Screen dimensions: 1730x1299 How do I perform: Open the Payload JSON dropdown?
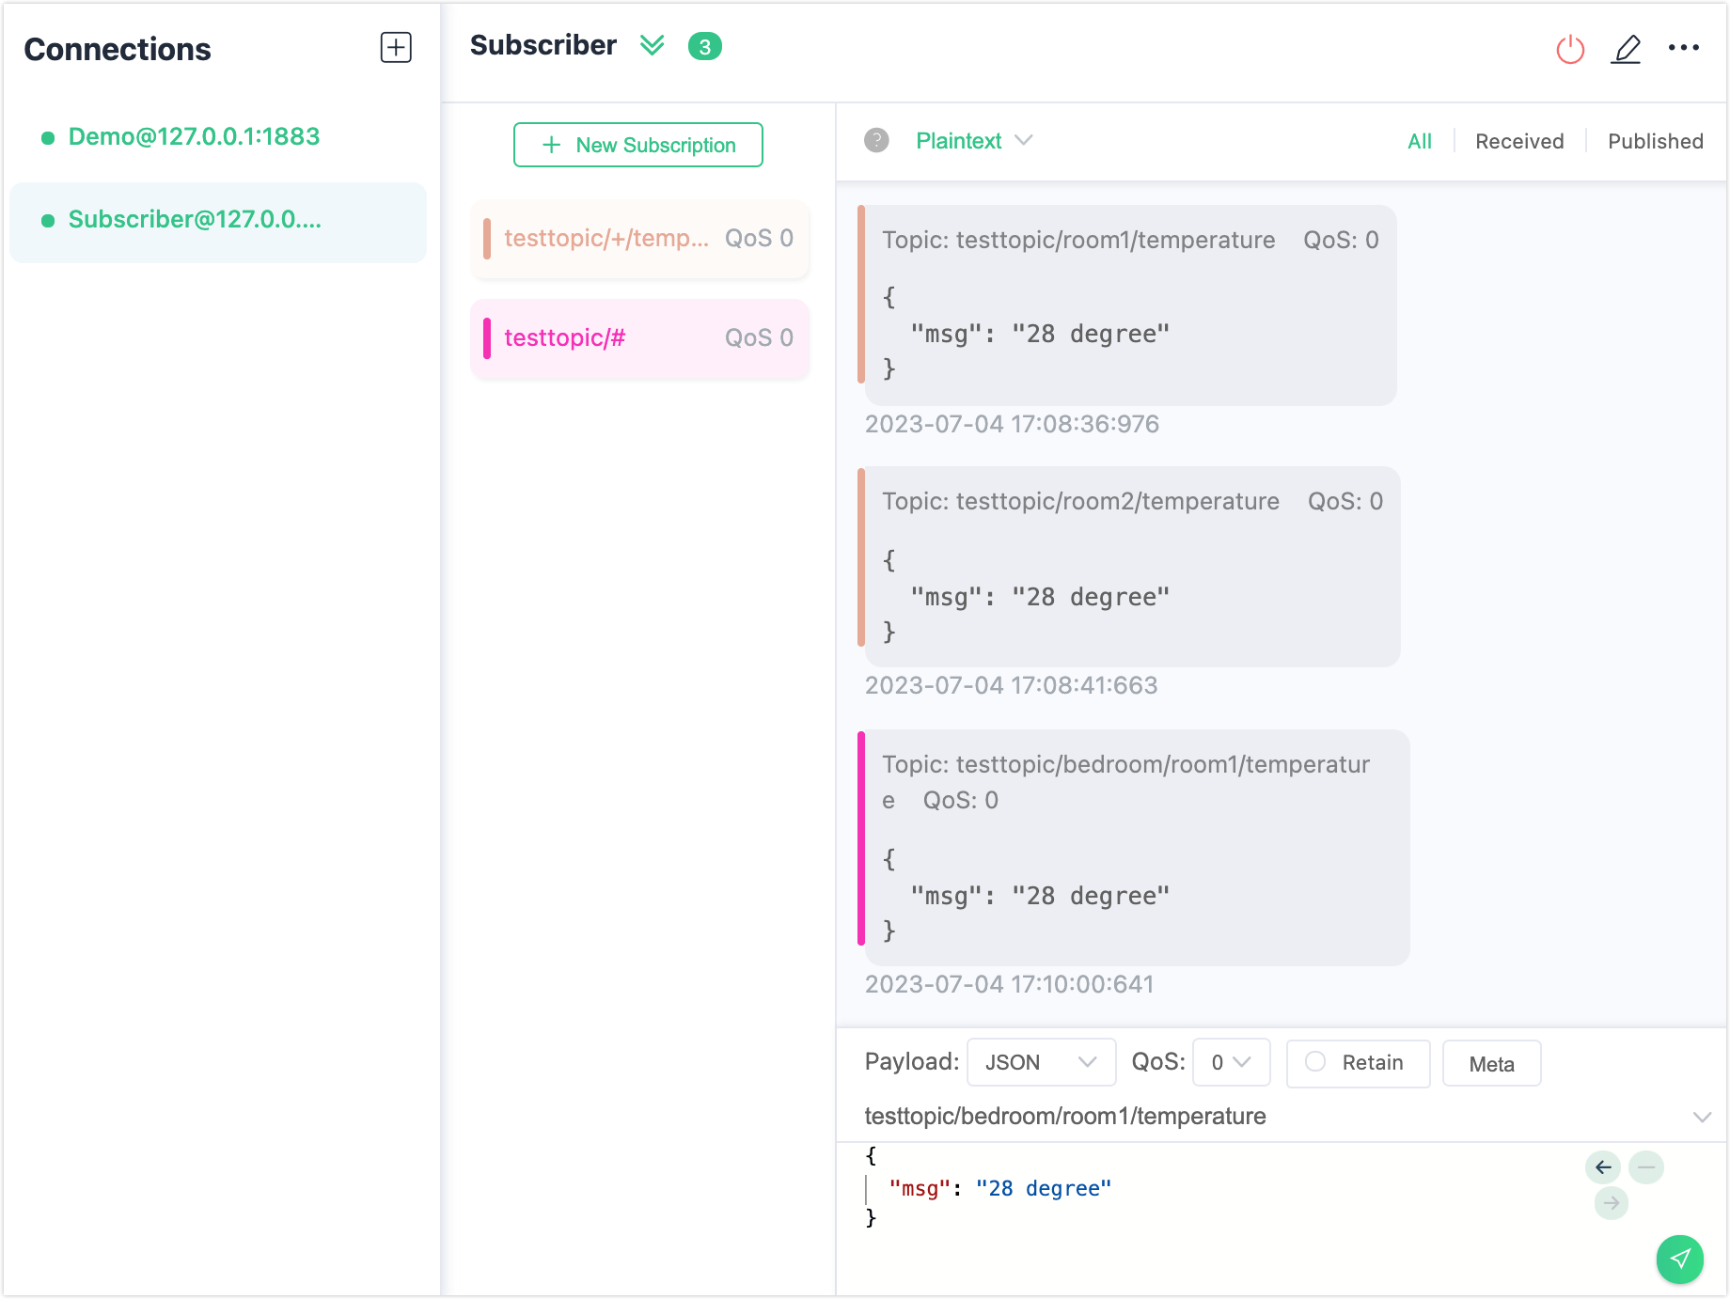[1041, 1062]
